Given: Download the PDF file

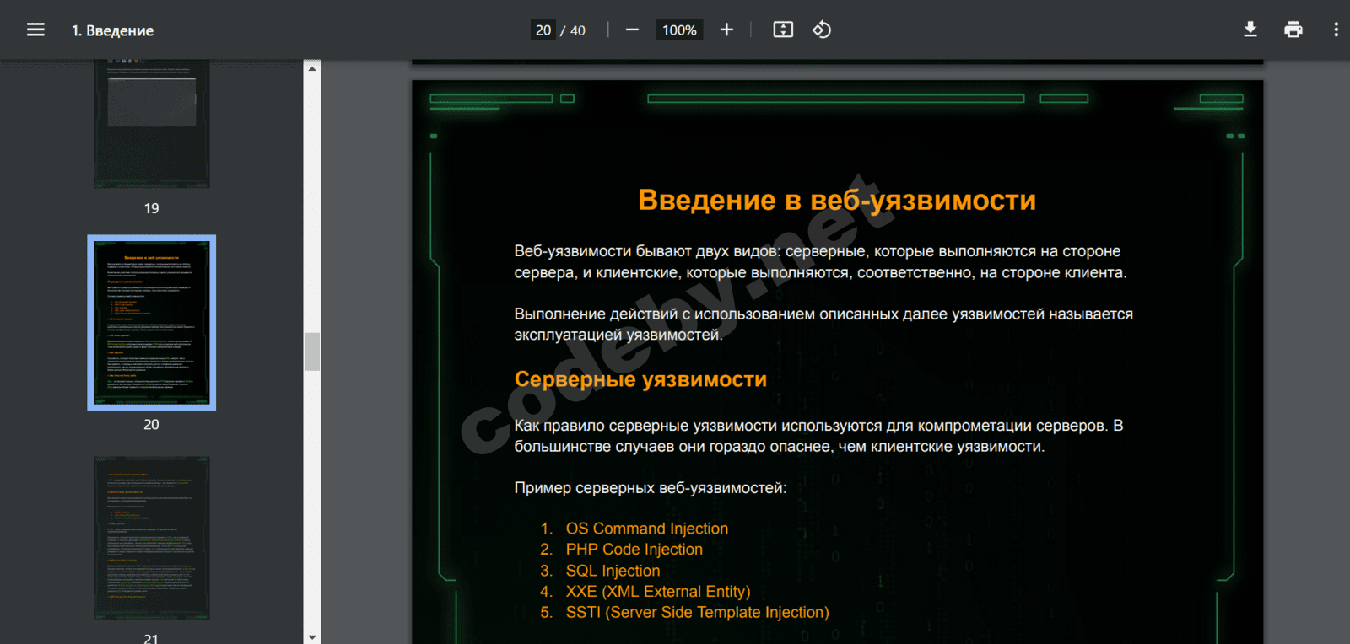Looking at the screenshot, I should [x=1250, y=30].
